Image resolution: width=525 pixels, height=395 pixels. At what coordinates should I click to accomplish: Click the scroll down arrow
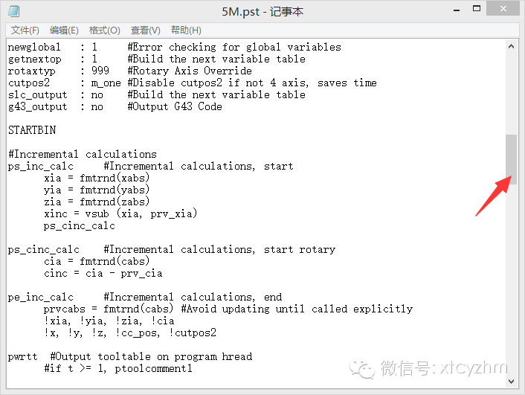(512, 381)
